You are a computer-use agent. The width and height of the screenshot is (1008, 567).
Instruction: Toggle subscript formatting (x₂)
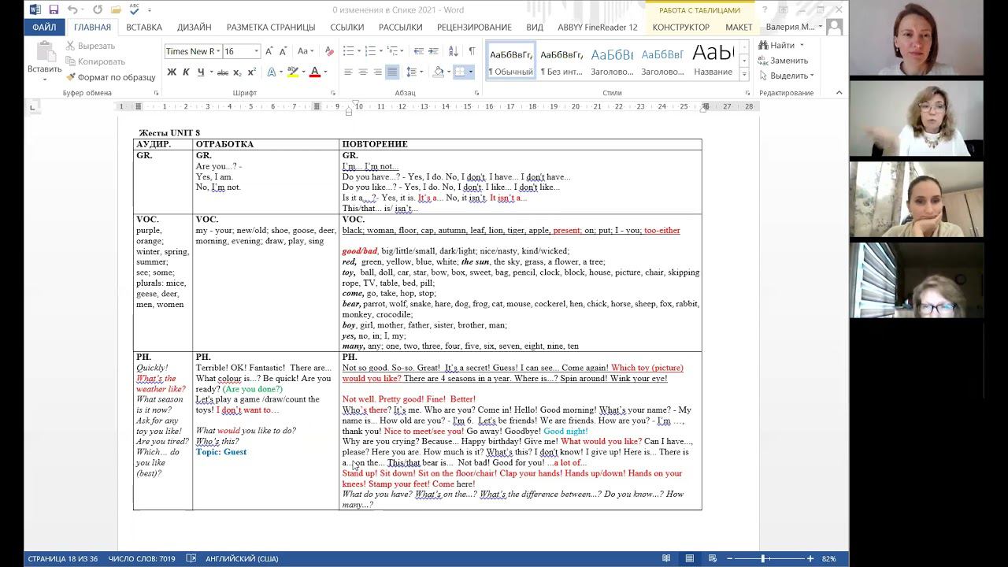[237, 72]
